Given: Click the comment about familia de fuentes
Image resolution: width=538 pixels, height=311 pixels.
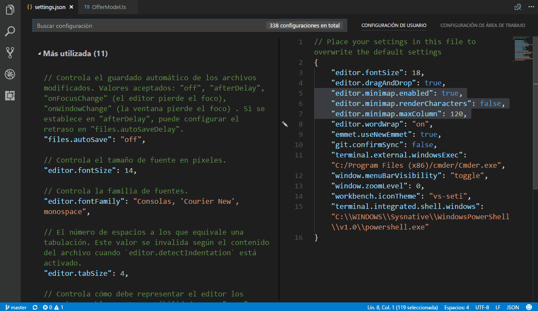Looking at the screenshot, I should (116, 191).
